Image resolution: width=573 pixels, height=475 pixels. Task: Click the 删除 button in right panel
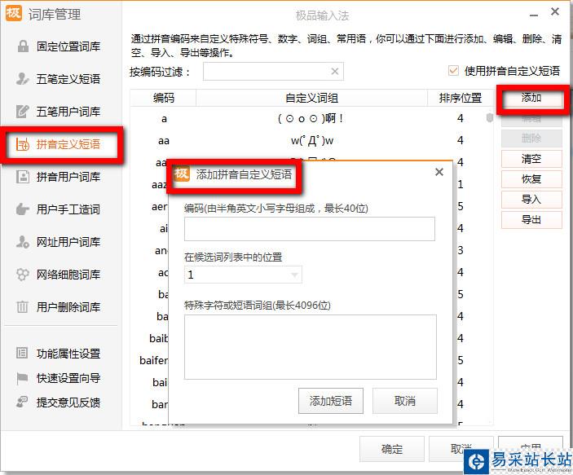tap(531, 139)
